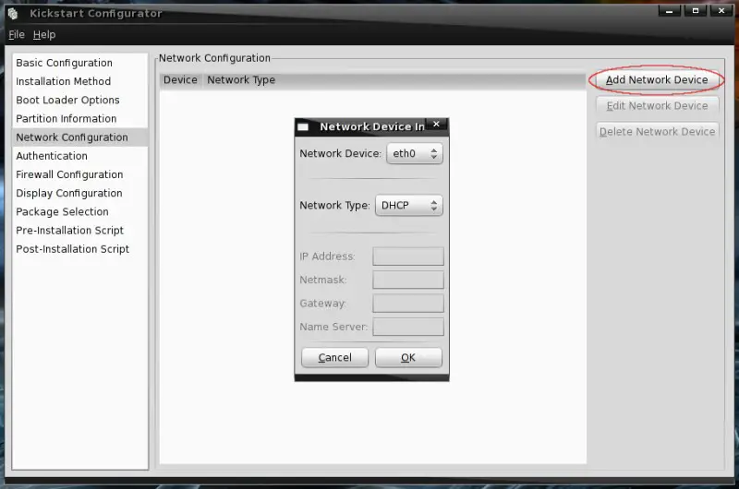739x489 pixels.
Task: Select Network Configuration in sidebar
Action: point(79,137)
